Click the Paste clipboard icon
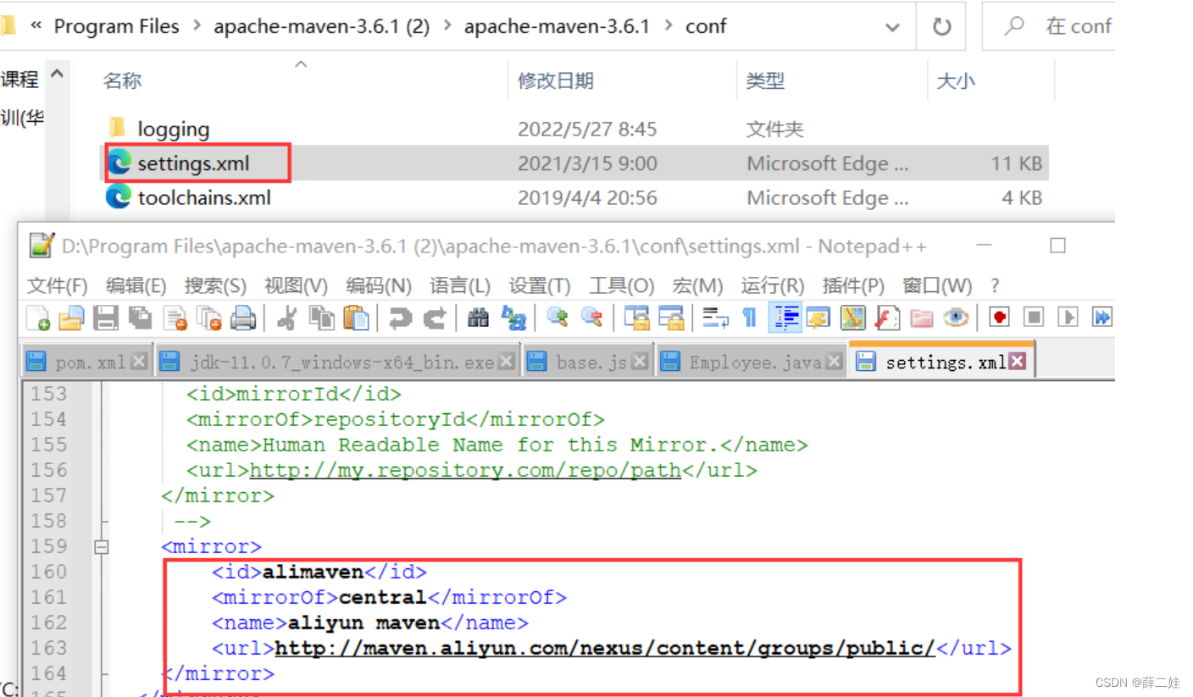The width and height of the screenshot is (1193, 697). [357, 318]
